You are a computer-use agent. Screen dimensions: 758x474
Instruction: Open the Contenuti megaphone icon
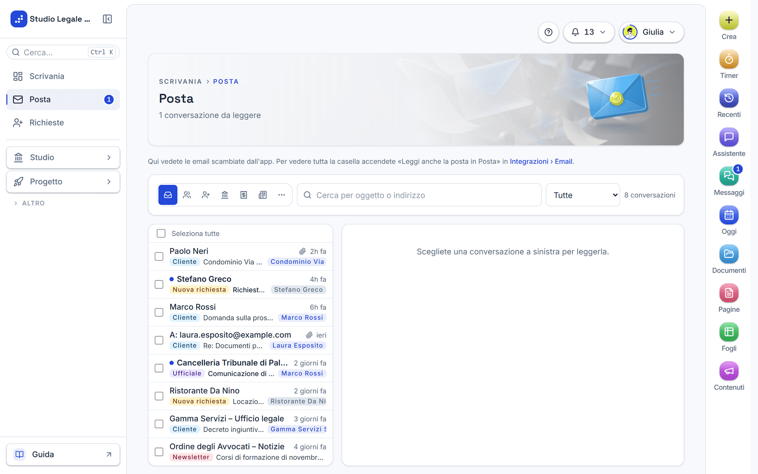(x=729, y=371)
